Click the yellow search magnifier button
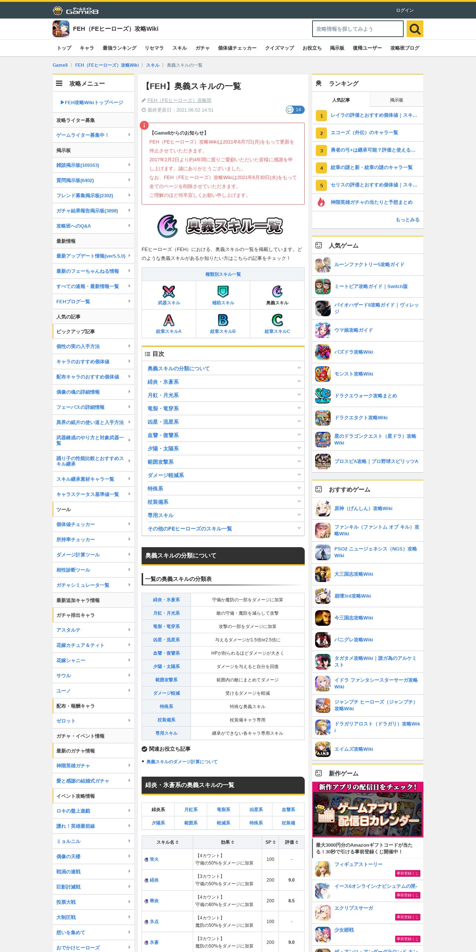Image resolution: width=476 pixels, height=952 pixels. click(415, 29)
